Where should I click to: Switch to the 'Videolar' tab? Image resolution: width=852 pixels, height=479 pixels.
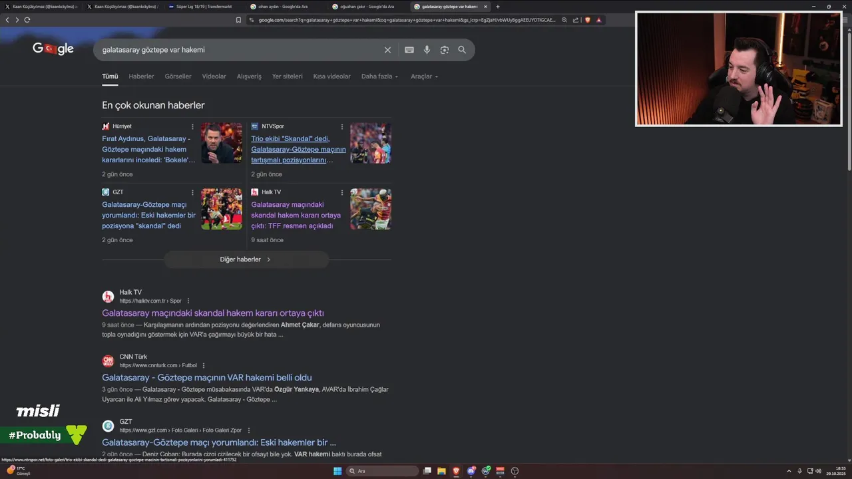coord(214,77)
